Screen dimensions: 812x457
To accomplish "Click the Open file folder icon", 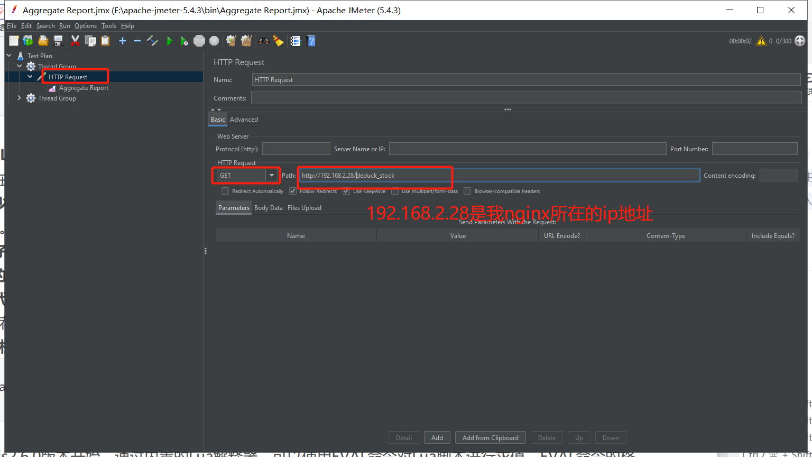I will click(x=43, y=41).
